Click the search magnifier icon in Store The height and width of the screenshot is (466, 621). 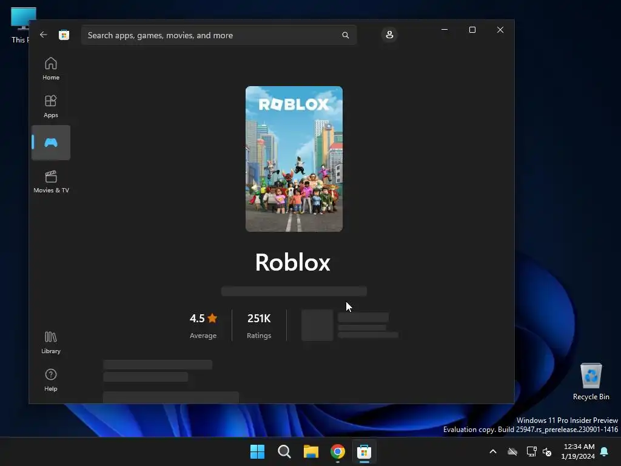coord(345,35)
